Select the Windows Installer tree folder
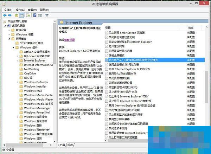Image resolution: width=211 pixels, height=154 pixels. (35, 86)
